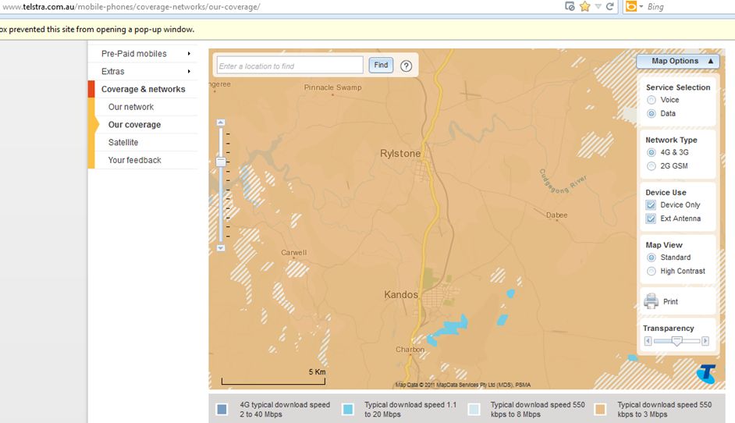This screenshot has height=423, width=735.
Task: Click the 1.1 to 20 Mbps cyan swatch
Action: 347,410
